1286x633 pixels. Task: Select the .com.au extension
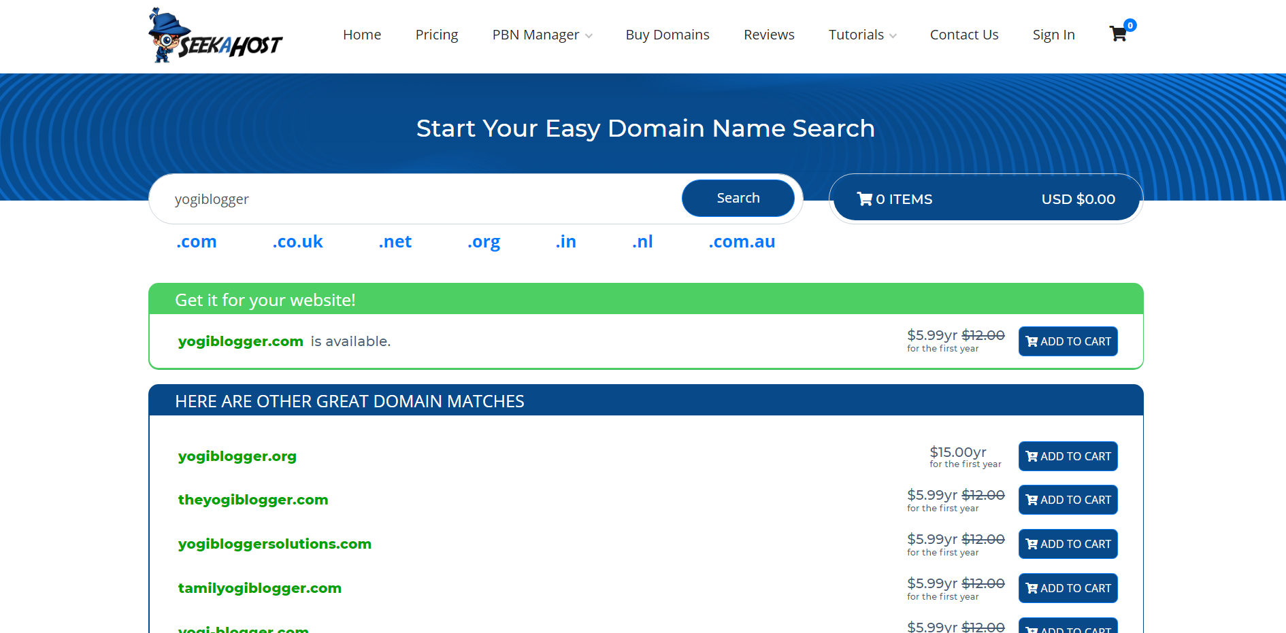tap(742, 241)
